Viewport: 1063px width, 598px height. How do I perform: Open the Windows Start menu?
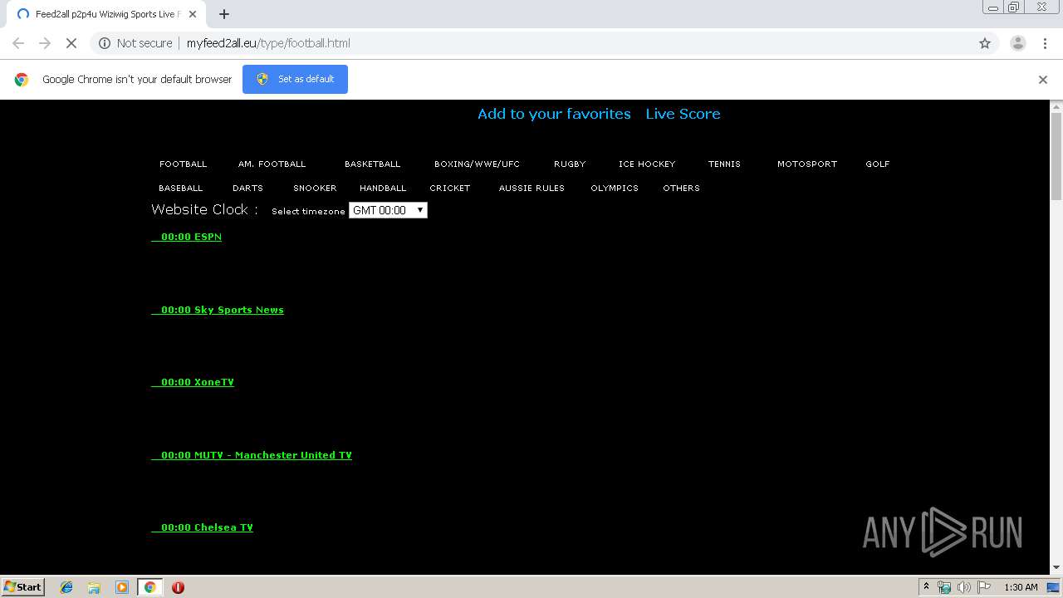click(22, 586)
